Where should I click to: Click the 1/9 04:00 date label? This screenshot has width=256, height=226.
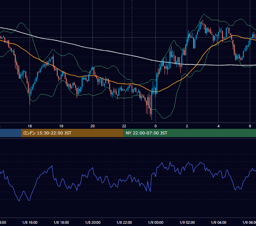pos(219,222)
